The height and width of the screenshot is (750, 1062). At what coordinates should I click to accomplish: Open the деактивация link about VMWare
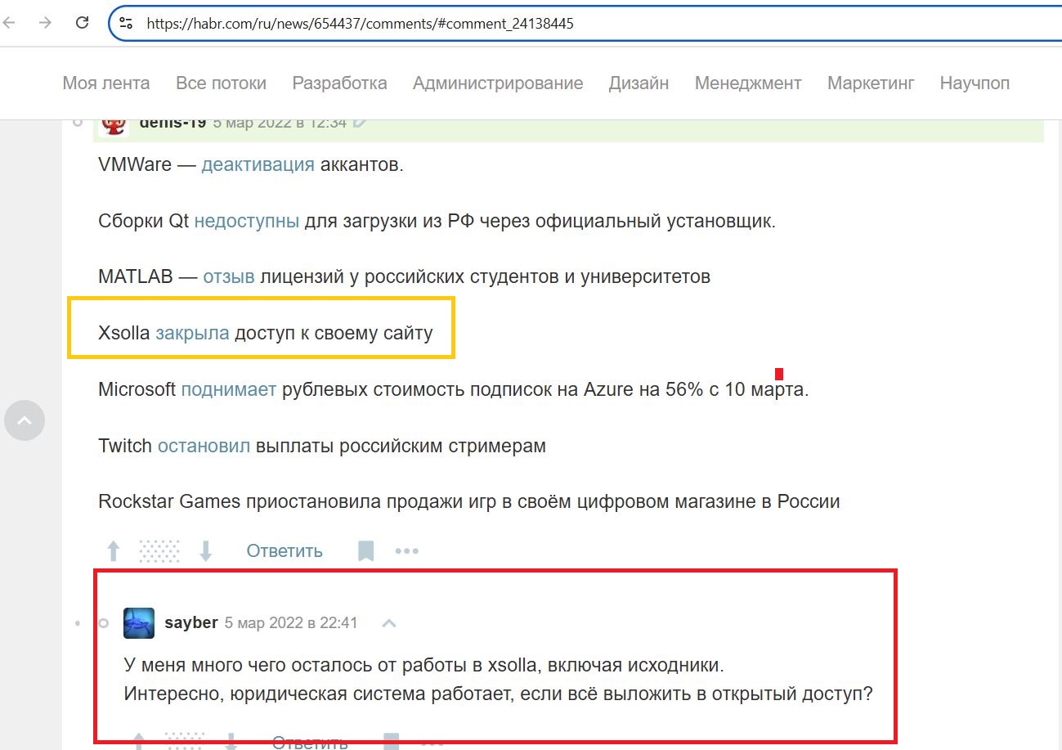(258, 164)
